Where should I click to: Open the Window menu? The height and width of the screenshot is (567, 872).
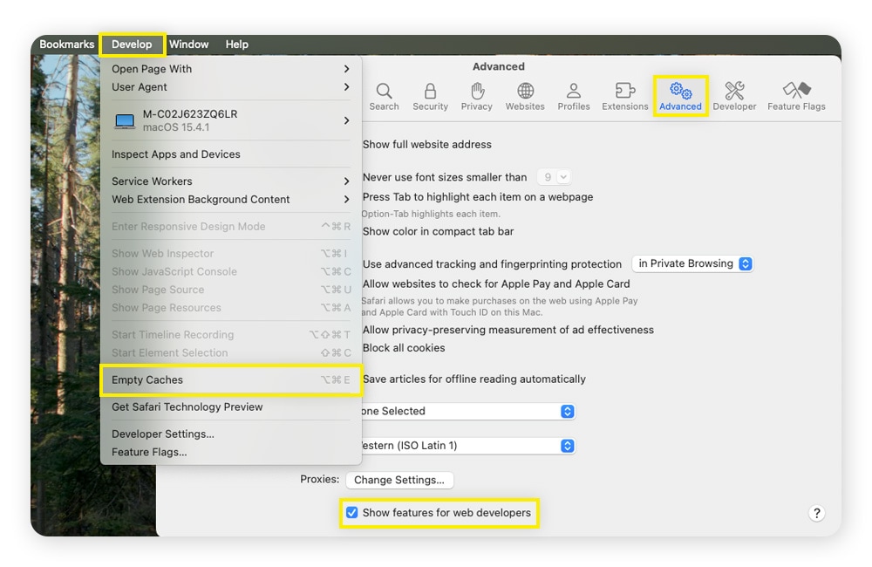coord(188,44)
